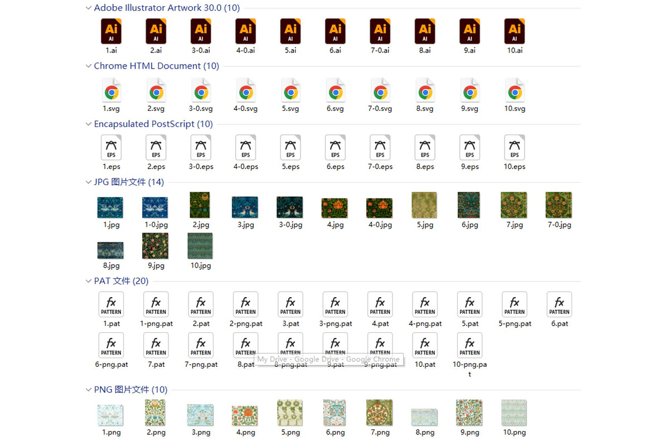Click the 6.svg Chrome document icon
Screen dimensions: 669x446
click(335, 90)
